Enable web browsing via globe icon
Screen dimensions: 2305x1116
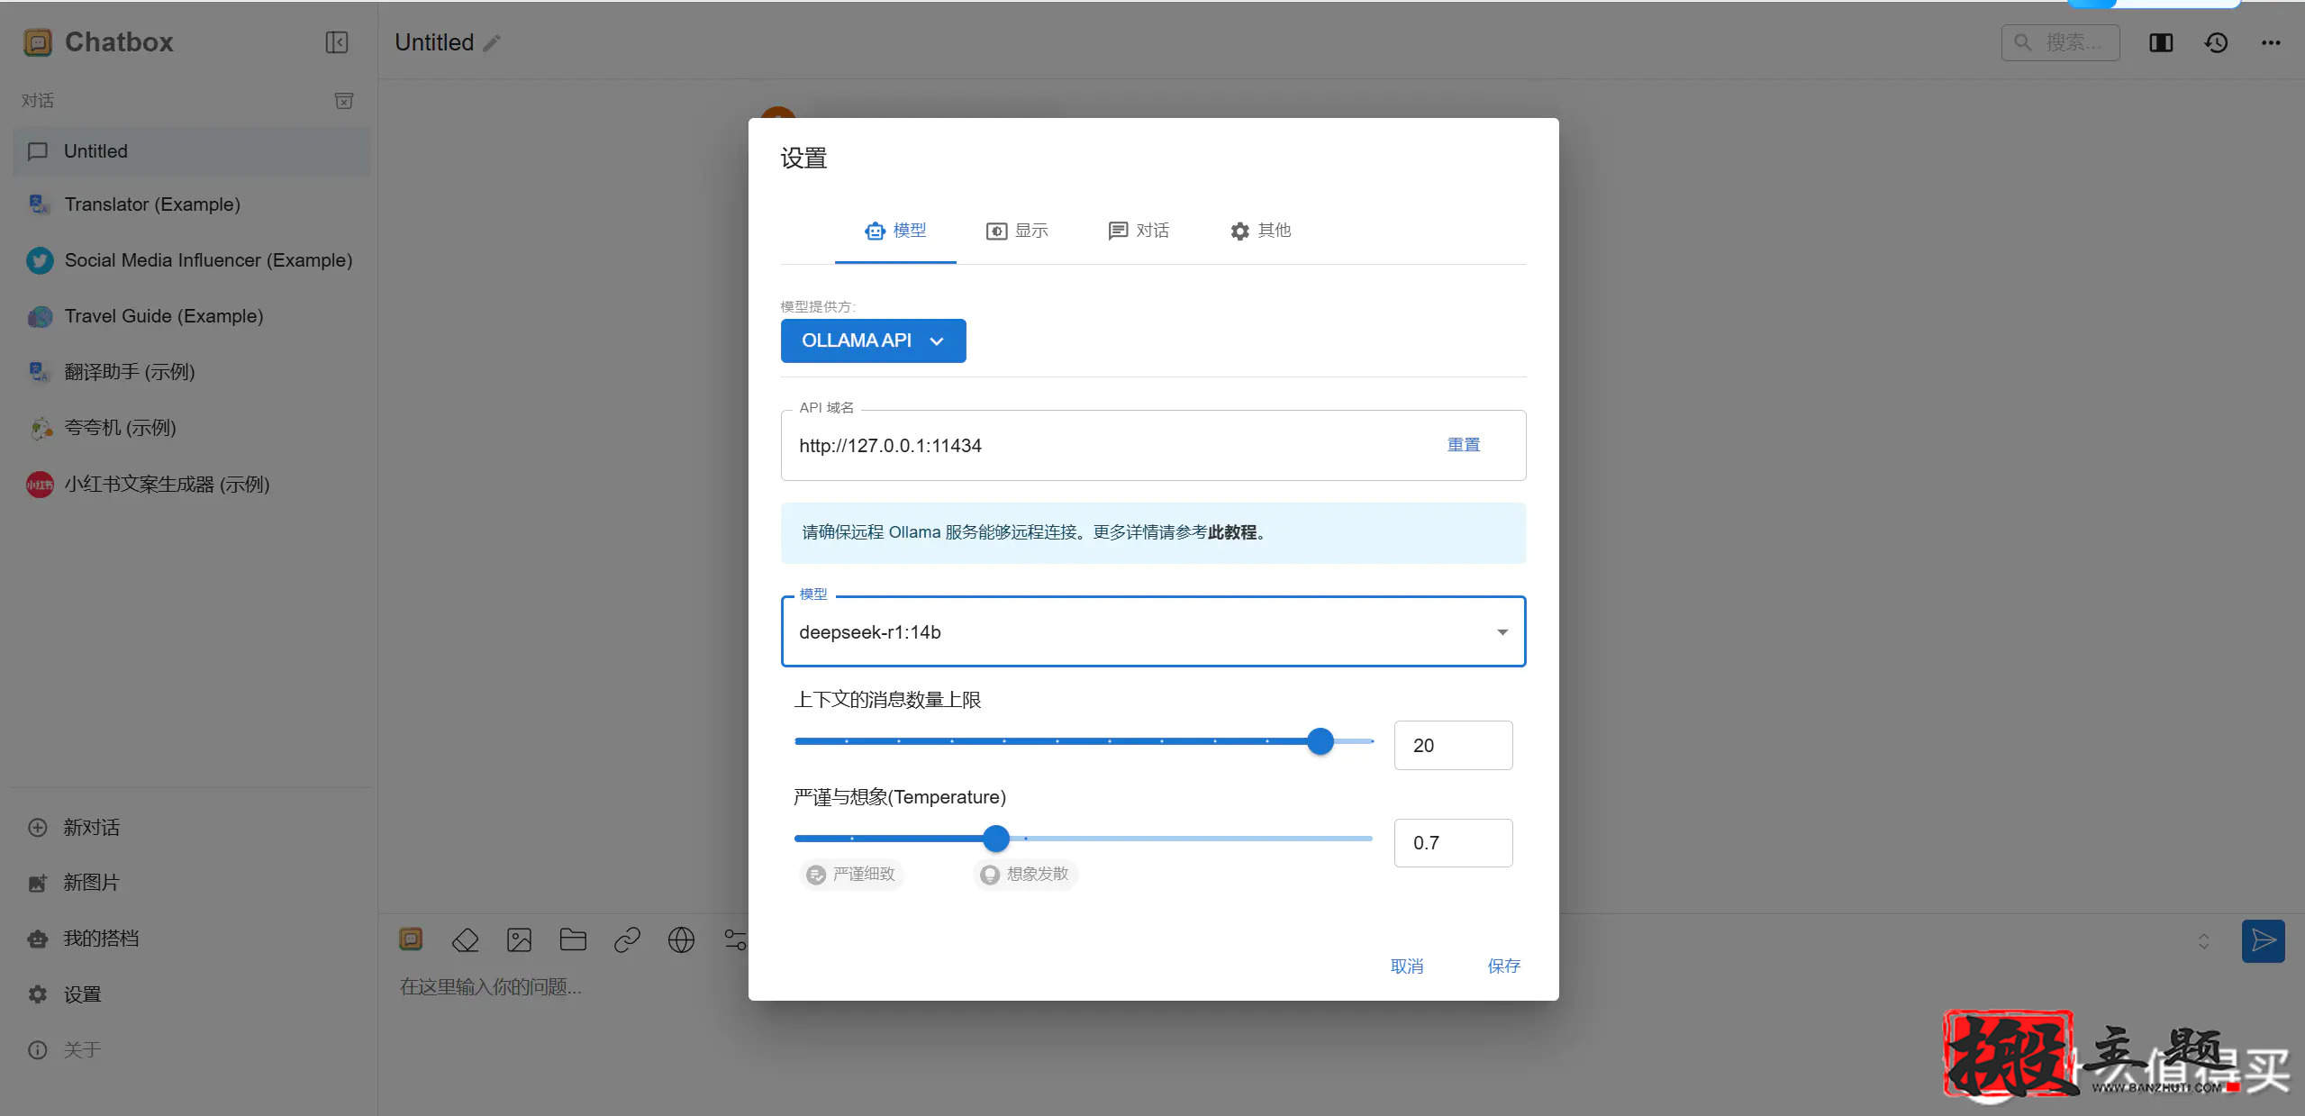pyautogui.click(x=681, y=939)
